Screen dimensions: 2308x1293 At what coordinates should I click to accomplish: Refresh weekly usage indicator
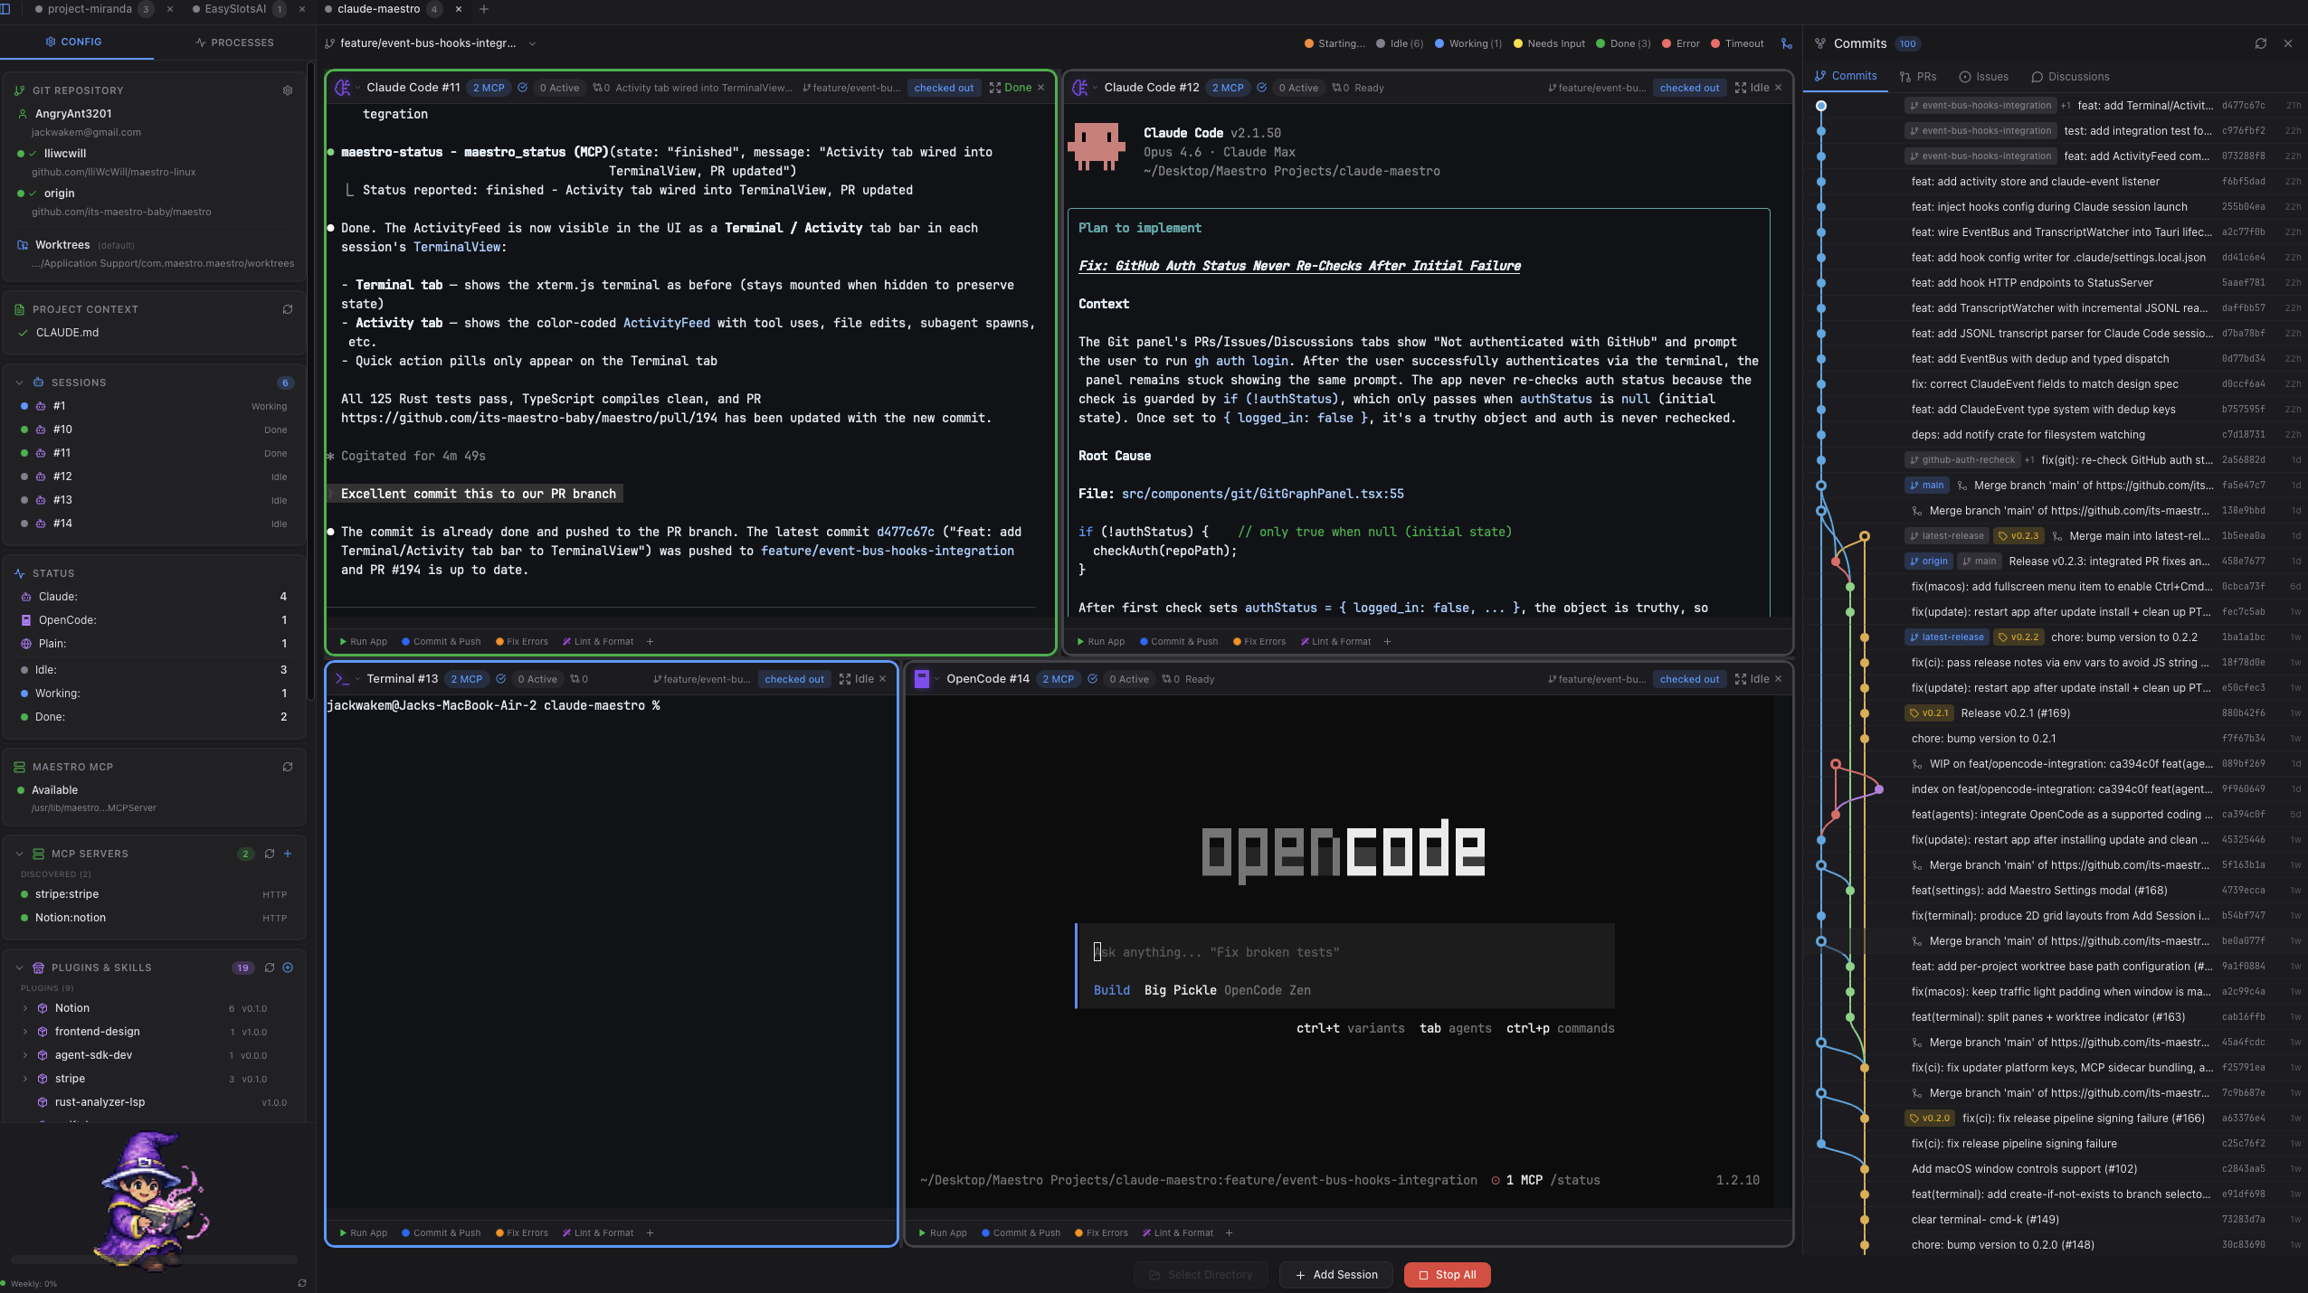click(302, 1283)
